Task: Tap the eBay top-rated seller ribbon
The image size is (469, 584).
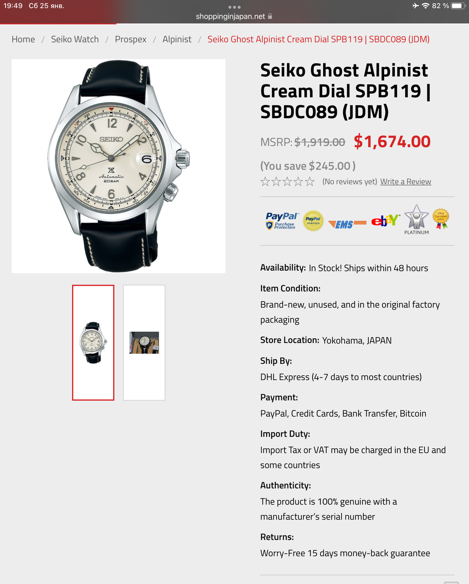Action: [441, 219]
